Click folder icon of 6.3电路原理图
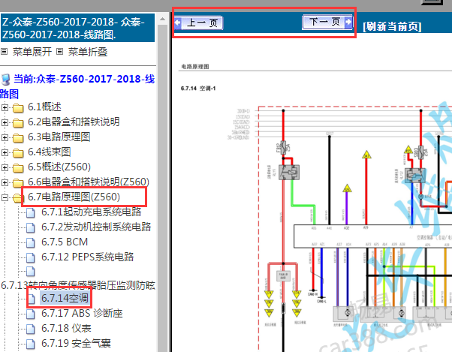Image resolution: width=452 pixels, height=352 pixels. 18,137
